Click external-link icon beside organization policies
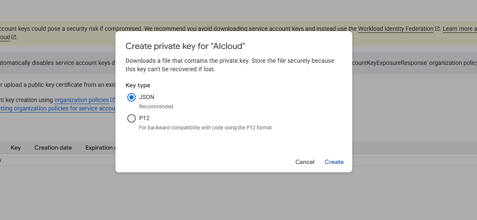This screenshot has height=220, width=477. 112,100
